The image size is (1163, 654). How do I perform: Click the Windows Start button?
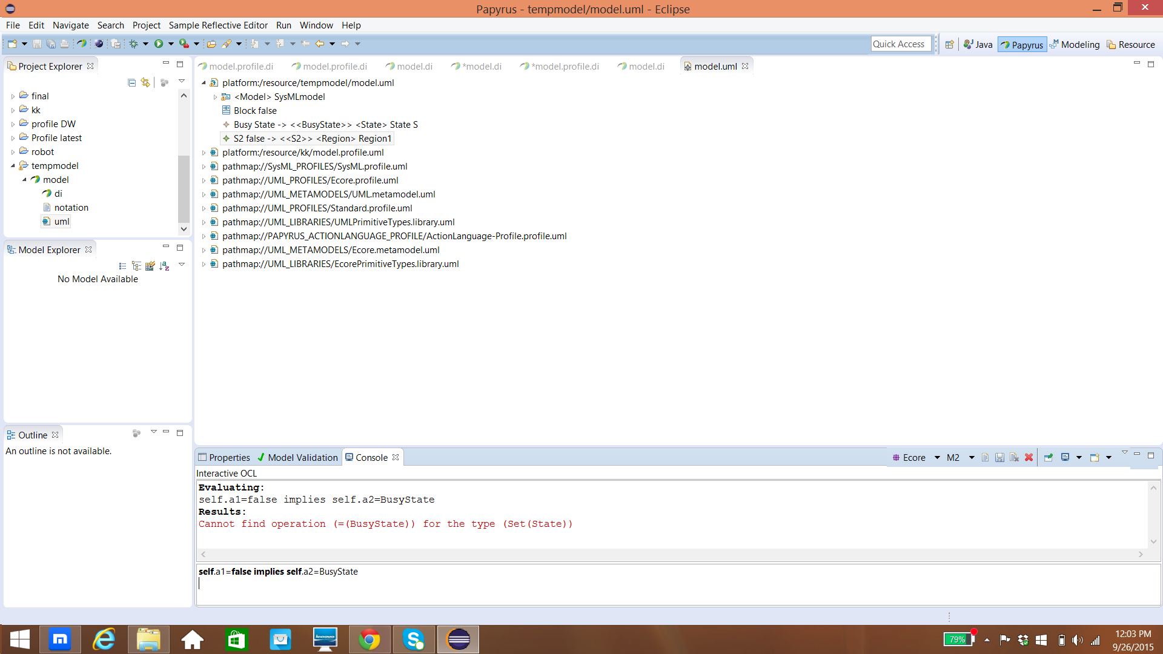19,639
